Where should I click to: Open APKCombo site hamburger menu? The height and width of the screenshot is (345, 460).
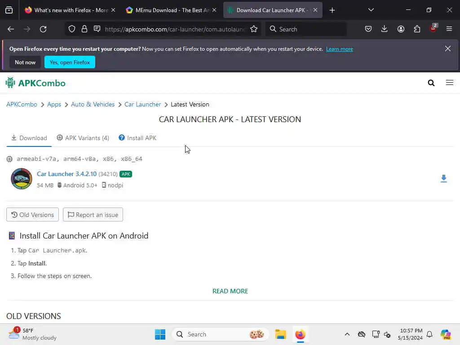tap(449, 83)
